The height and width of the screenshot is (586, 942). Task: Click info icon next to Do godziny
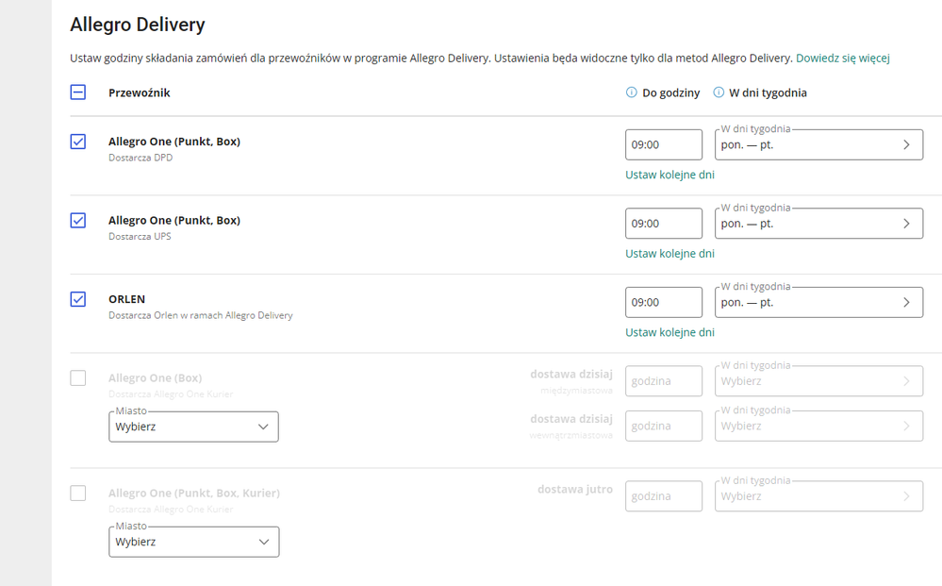tap(632, 92)
